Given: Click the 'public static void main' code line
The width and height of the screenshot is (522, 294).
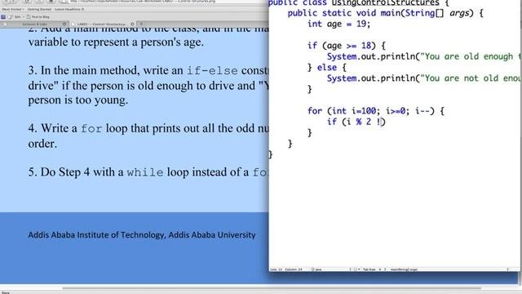Looking at the screenshot, I should coord(385,13).
